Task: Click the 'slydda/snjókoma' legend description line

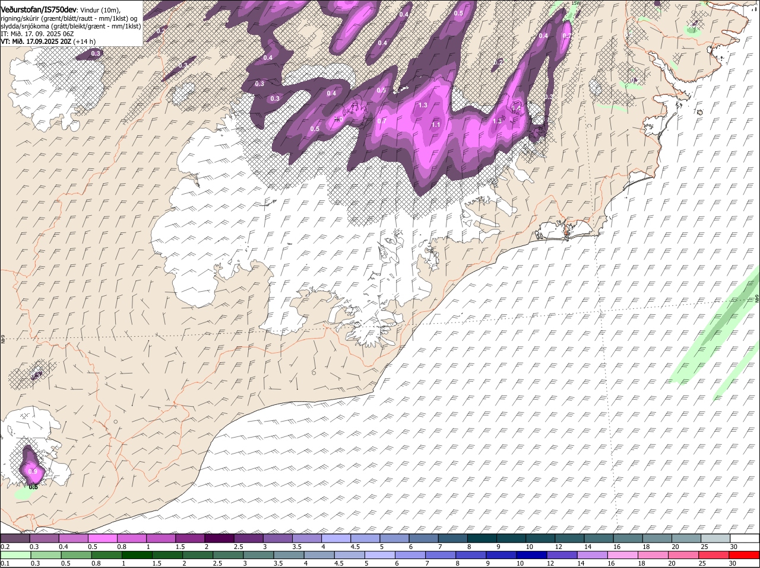Action: coord(71,26)
